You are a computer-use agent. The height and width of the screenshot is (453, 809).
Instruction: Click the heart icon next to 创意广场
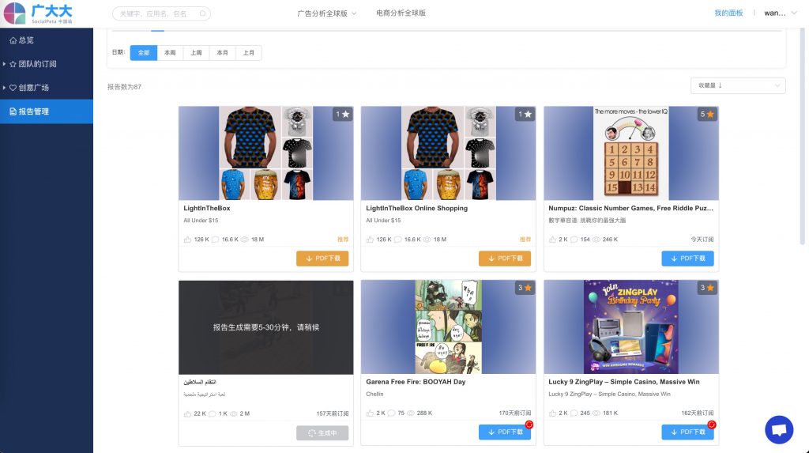(x=13, y=88)
